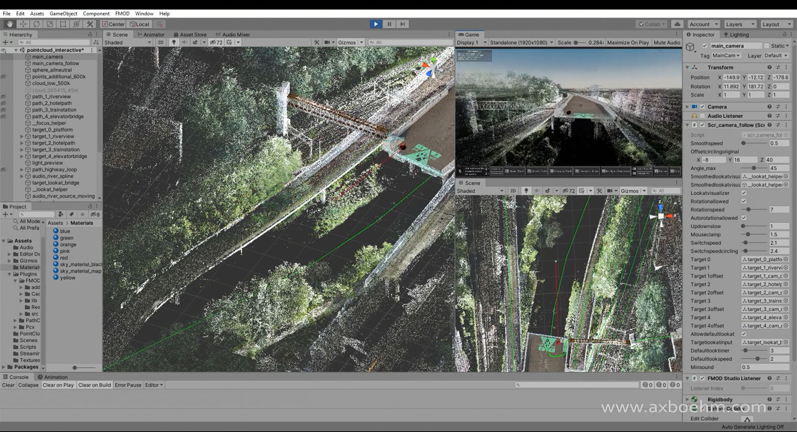Click the Clear button in Console

click(8, 385)
